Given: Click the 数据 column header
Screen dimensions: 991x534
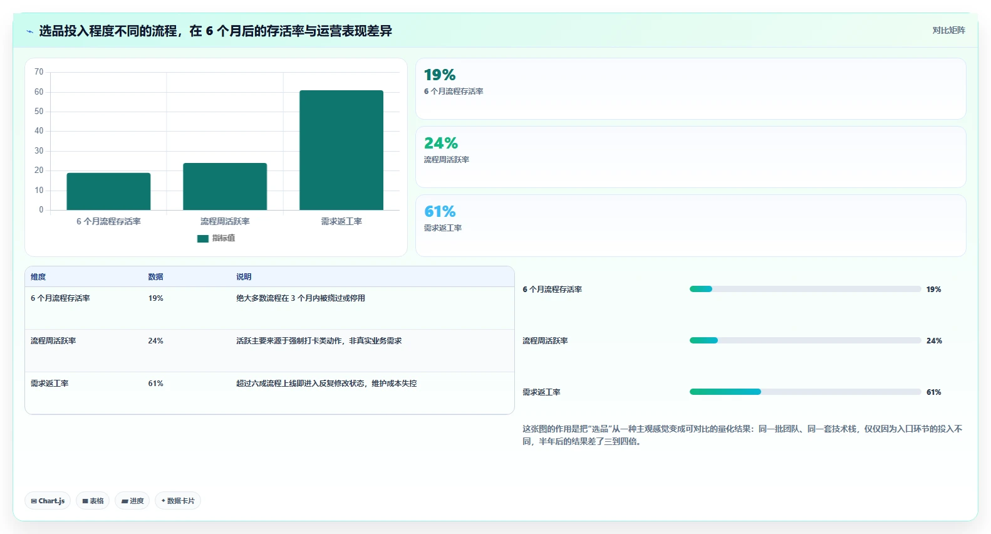Looking at the screenshot, I should (x=155, y=276).
